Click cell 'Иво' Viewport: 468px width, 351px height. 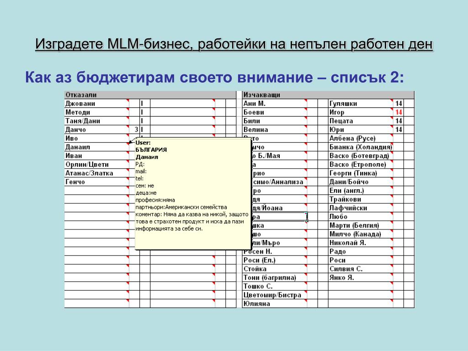(97, 138)
